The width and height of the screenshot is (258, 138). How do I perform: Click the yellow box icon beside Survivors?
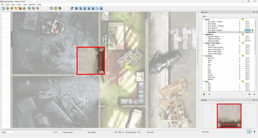243,56
